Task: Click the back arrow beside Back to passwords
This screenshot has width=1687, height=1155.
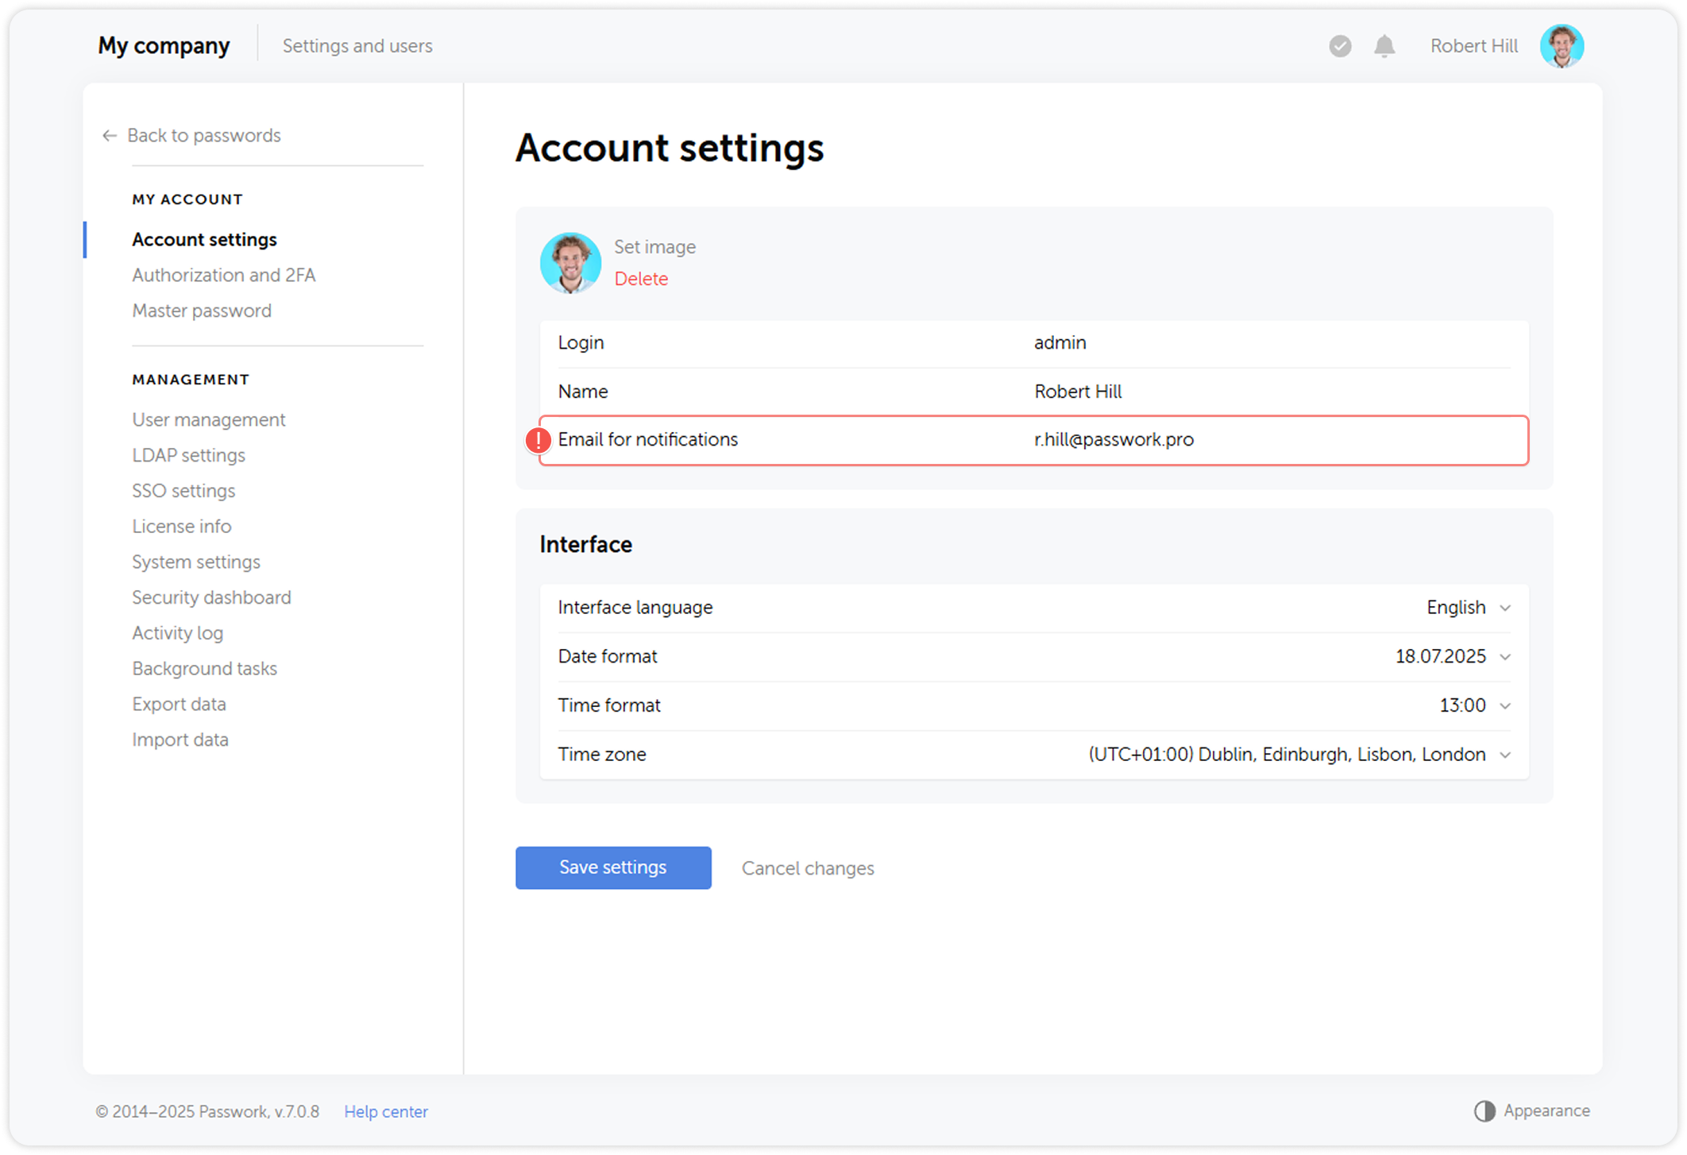Action: coord(109,135)
